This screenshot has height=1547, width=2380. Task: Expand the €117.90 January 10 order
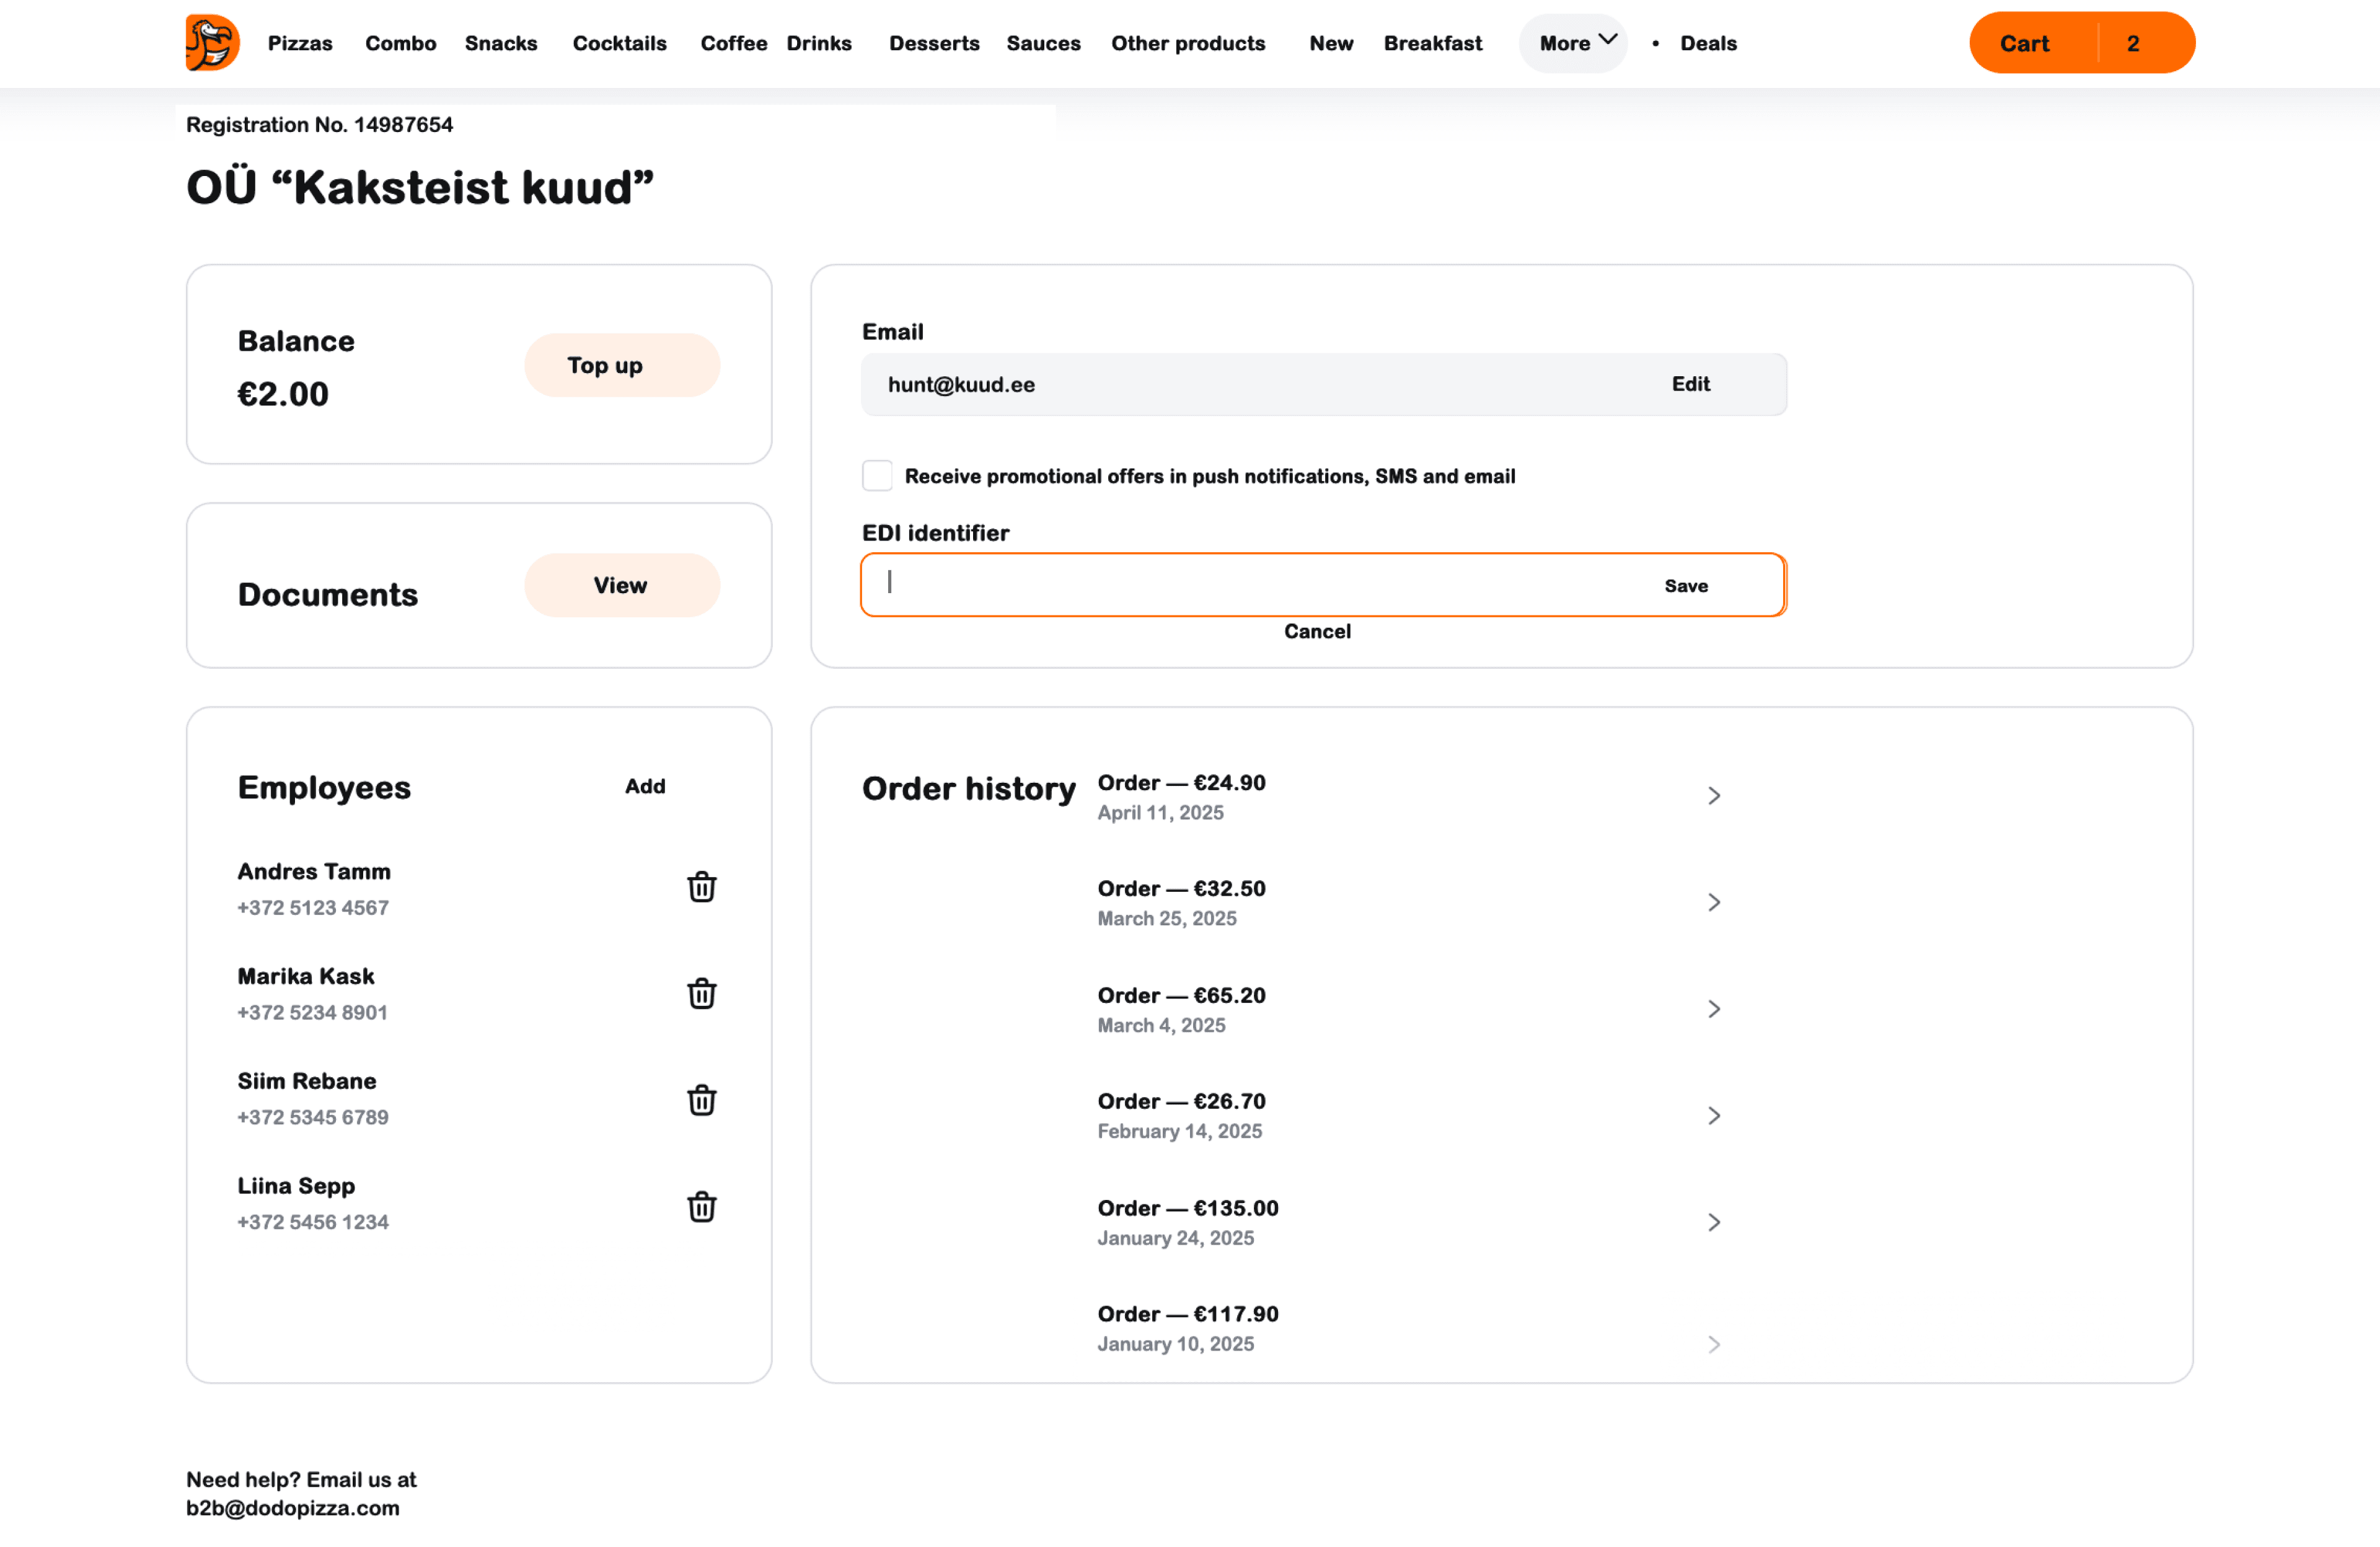[x=1713, y=1344]
